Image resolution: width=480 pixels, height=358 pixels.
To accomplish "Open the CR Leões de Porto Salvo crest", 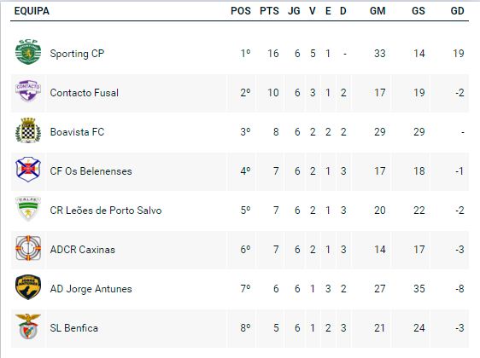I will tap(28, 209).
